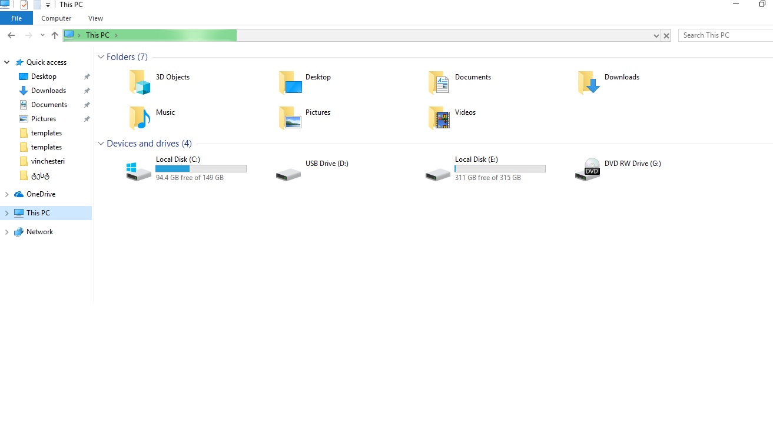Image resolution: width=773 pixels, height=429 pixels.
Task: Click the Properties icon in the quick access toolbar
Action: click(x=24, y=5)
